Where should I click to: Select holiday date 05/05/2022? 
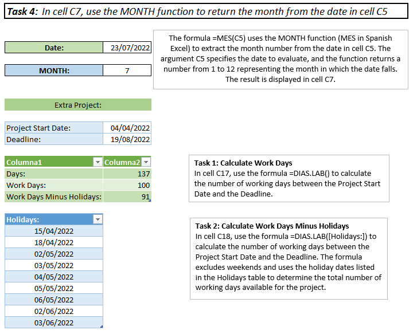(54, 288)
